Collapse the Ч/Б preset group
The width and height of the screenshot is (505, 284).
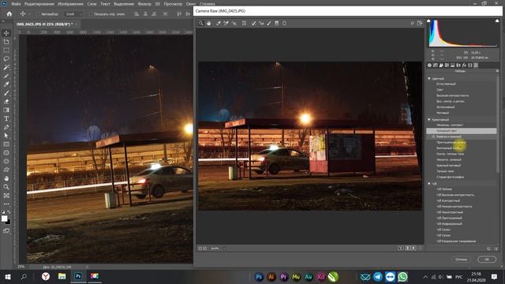point(429,184)
